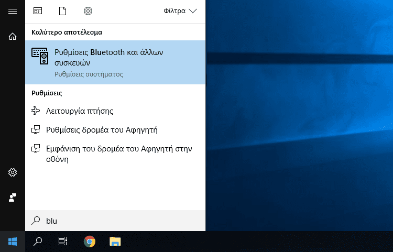Viewport: 393px width, 252px height.
Task: Click the taskbar Search icon
Action: click(x=38, y=242)
